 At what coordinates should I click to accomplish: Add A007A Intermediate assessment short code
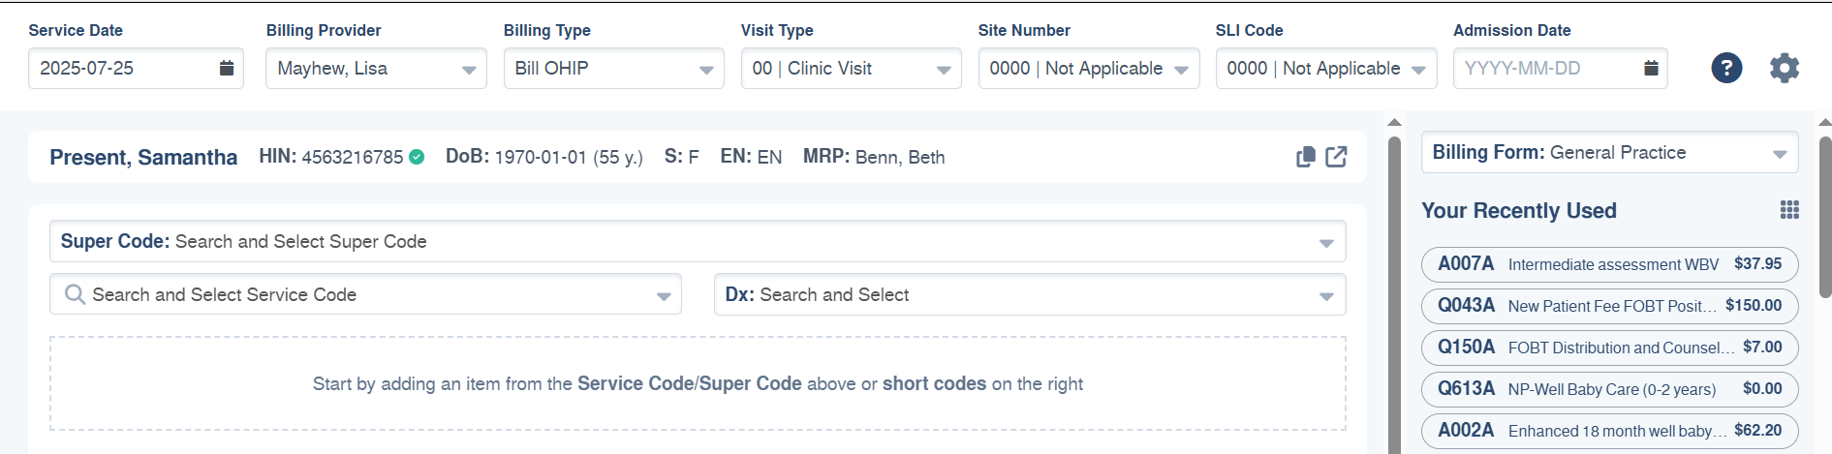(1609, 264)
